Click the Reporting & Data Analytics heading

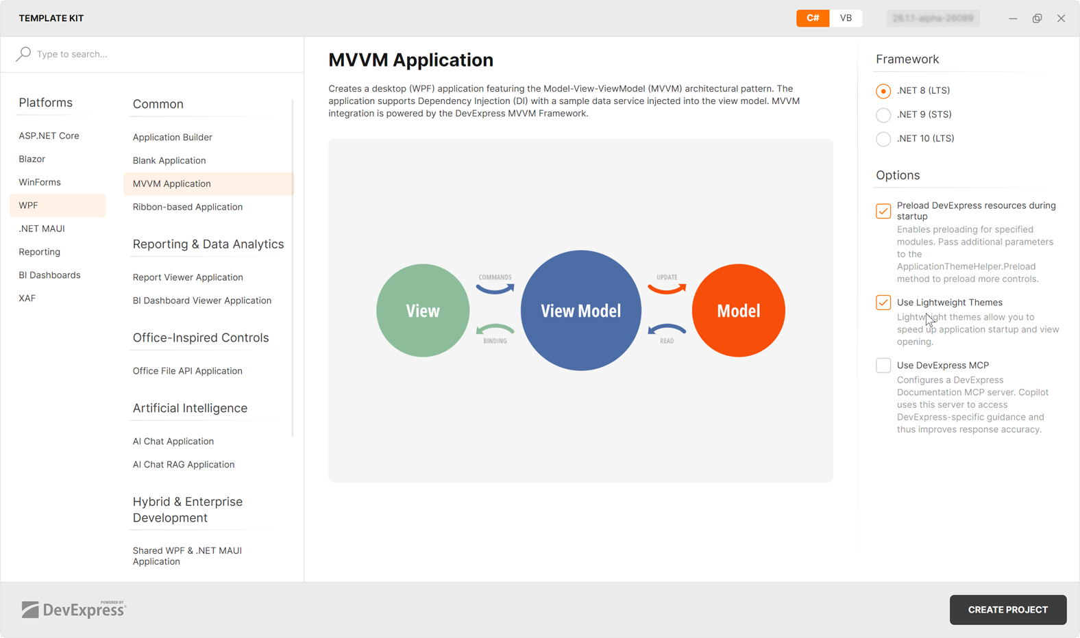click(208, 244)
